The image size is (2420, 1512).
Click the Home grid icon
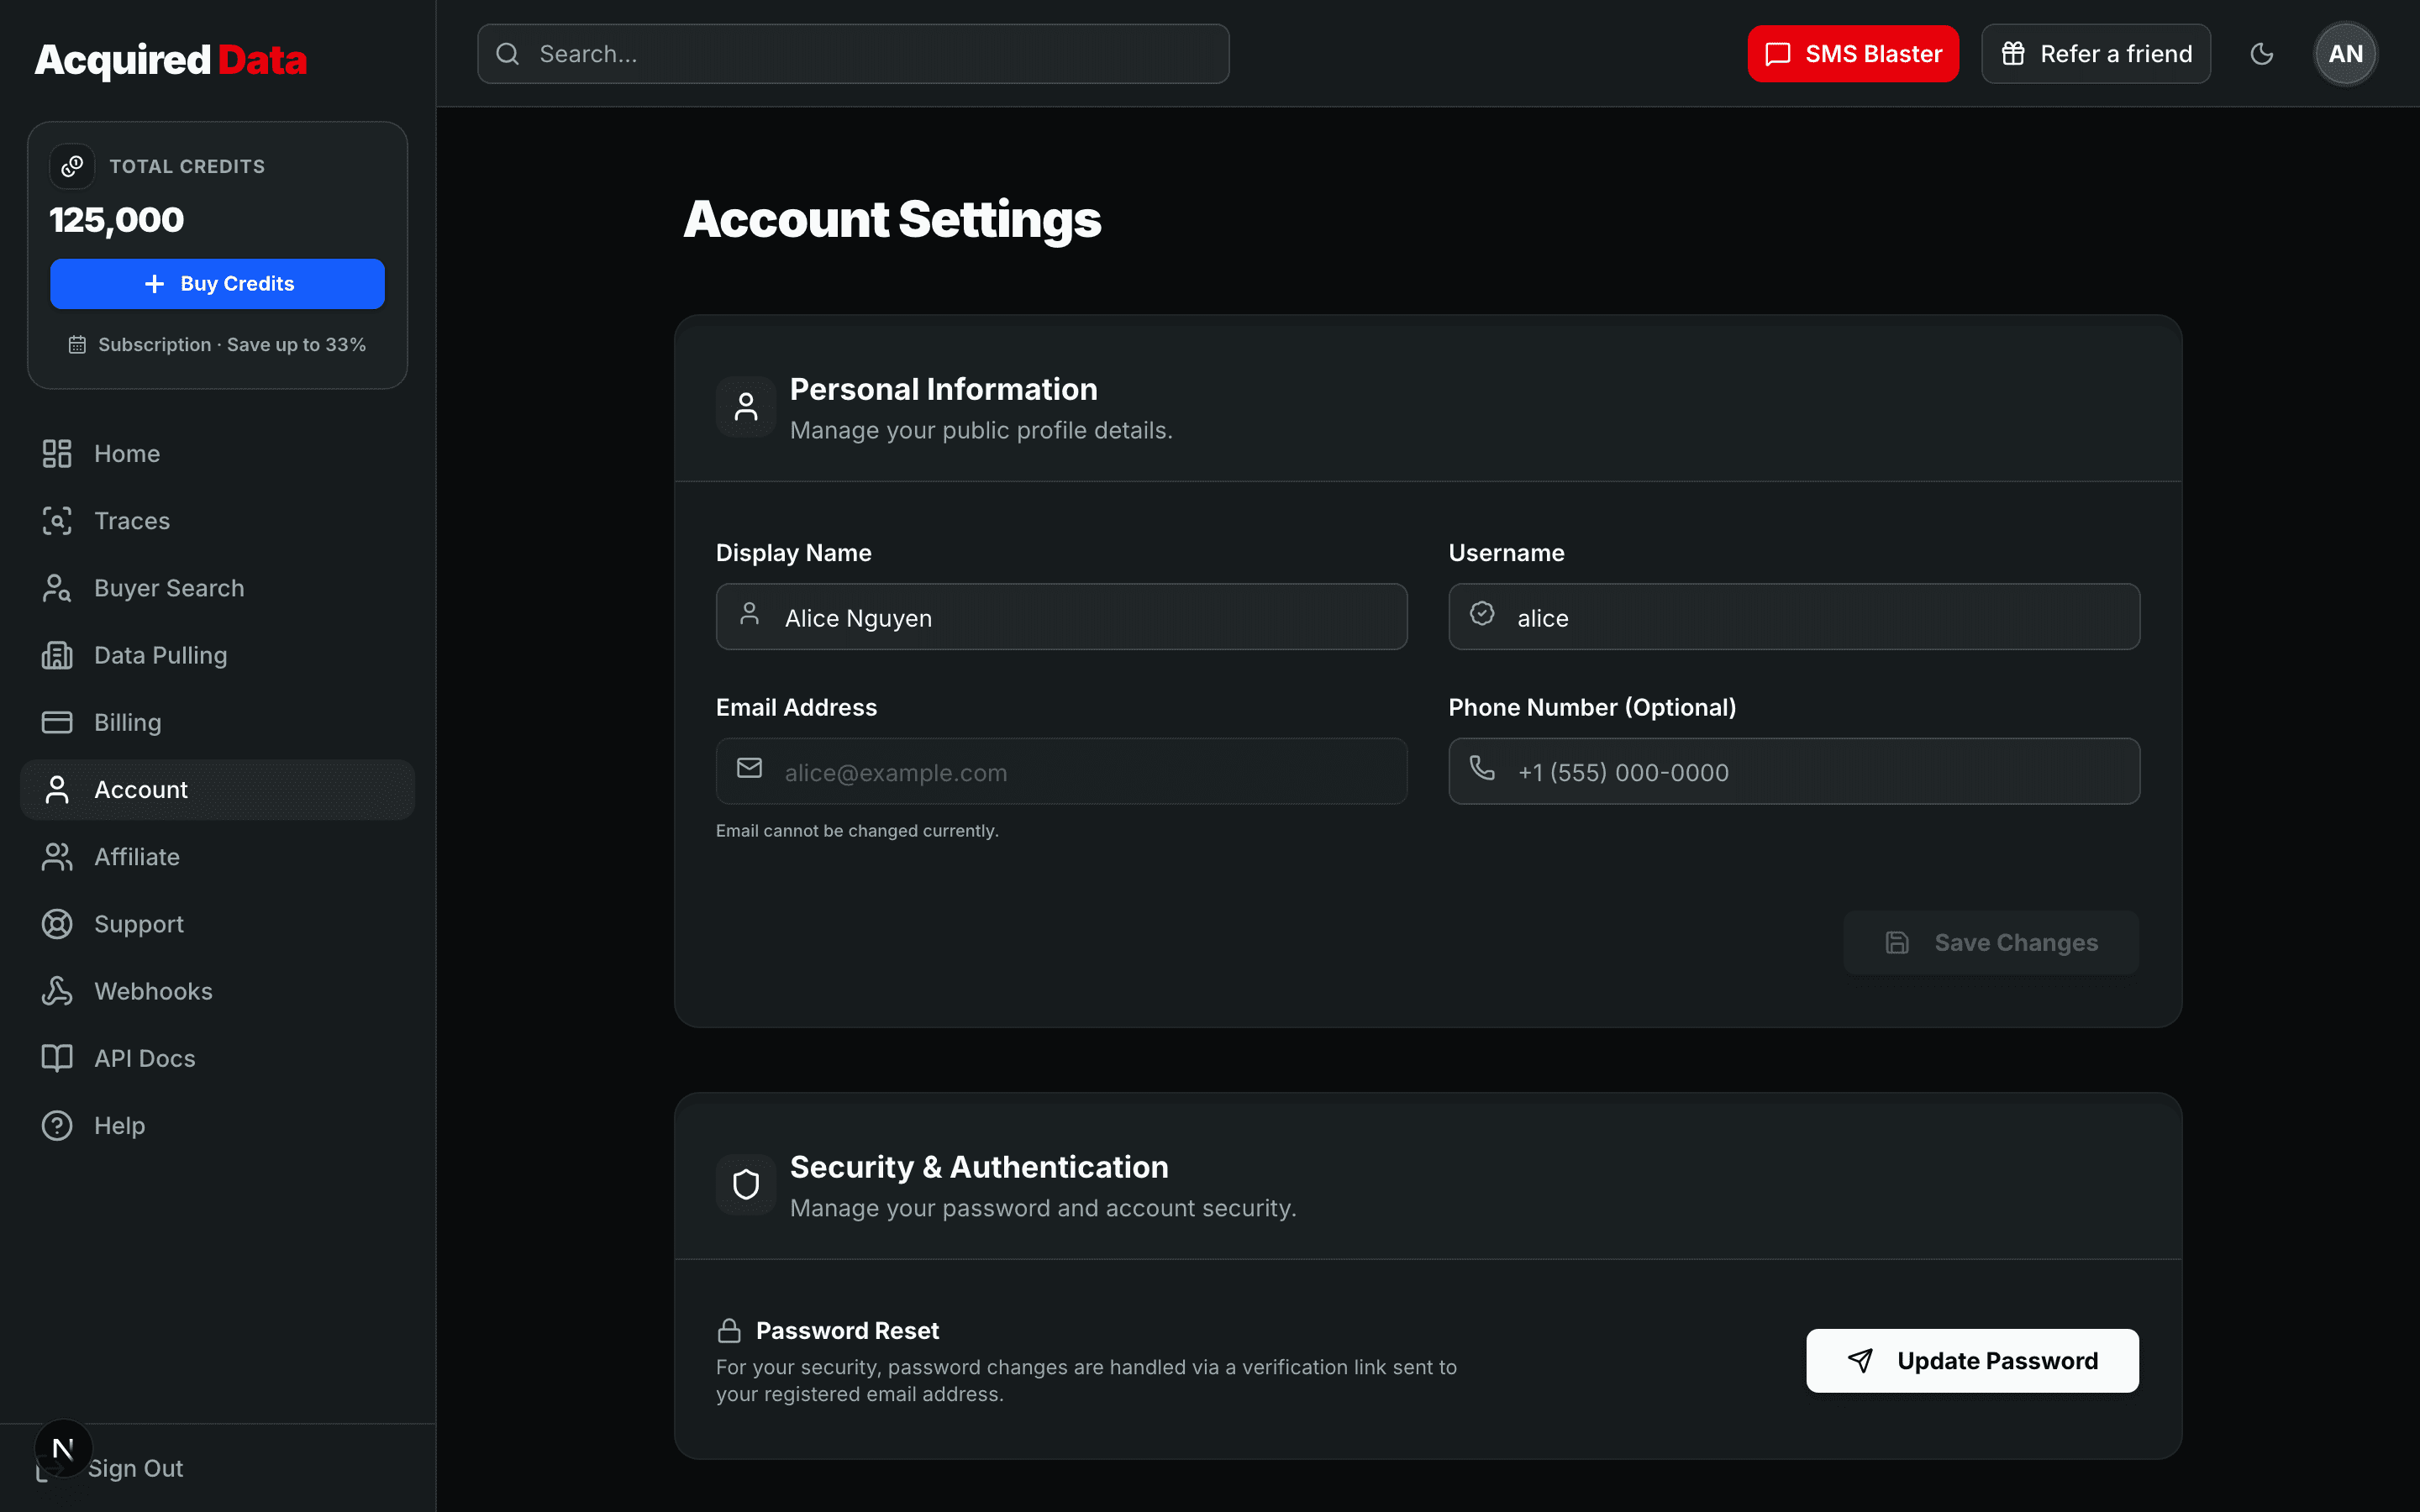[x=57, y=454]
